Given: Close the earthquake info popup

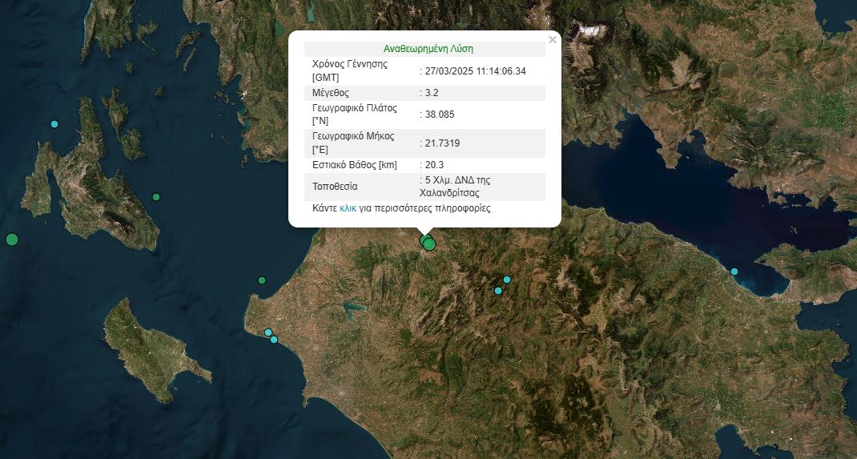Looking at the screenshot, I should pos(552,39).
